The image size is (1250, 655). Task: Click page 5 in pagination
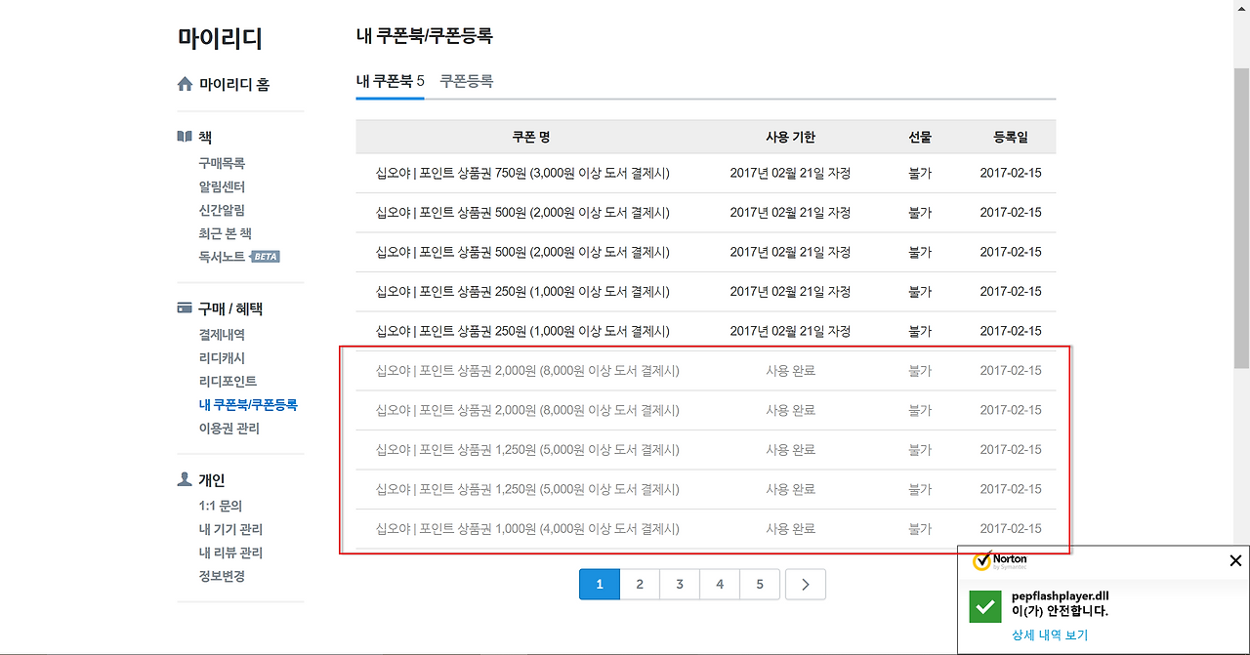[x=759, y=583]
